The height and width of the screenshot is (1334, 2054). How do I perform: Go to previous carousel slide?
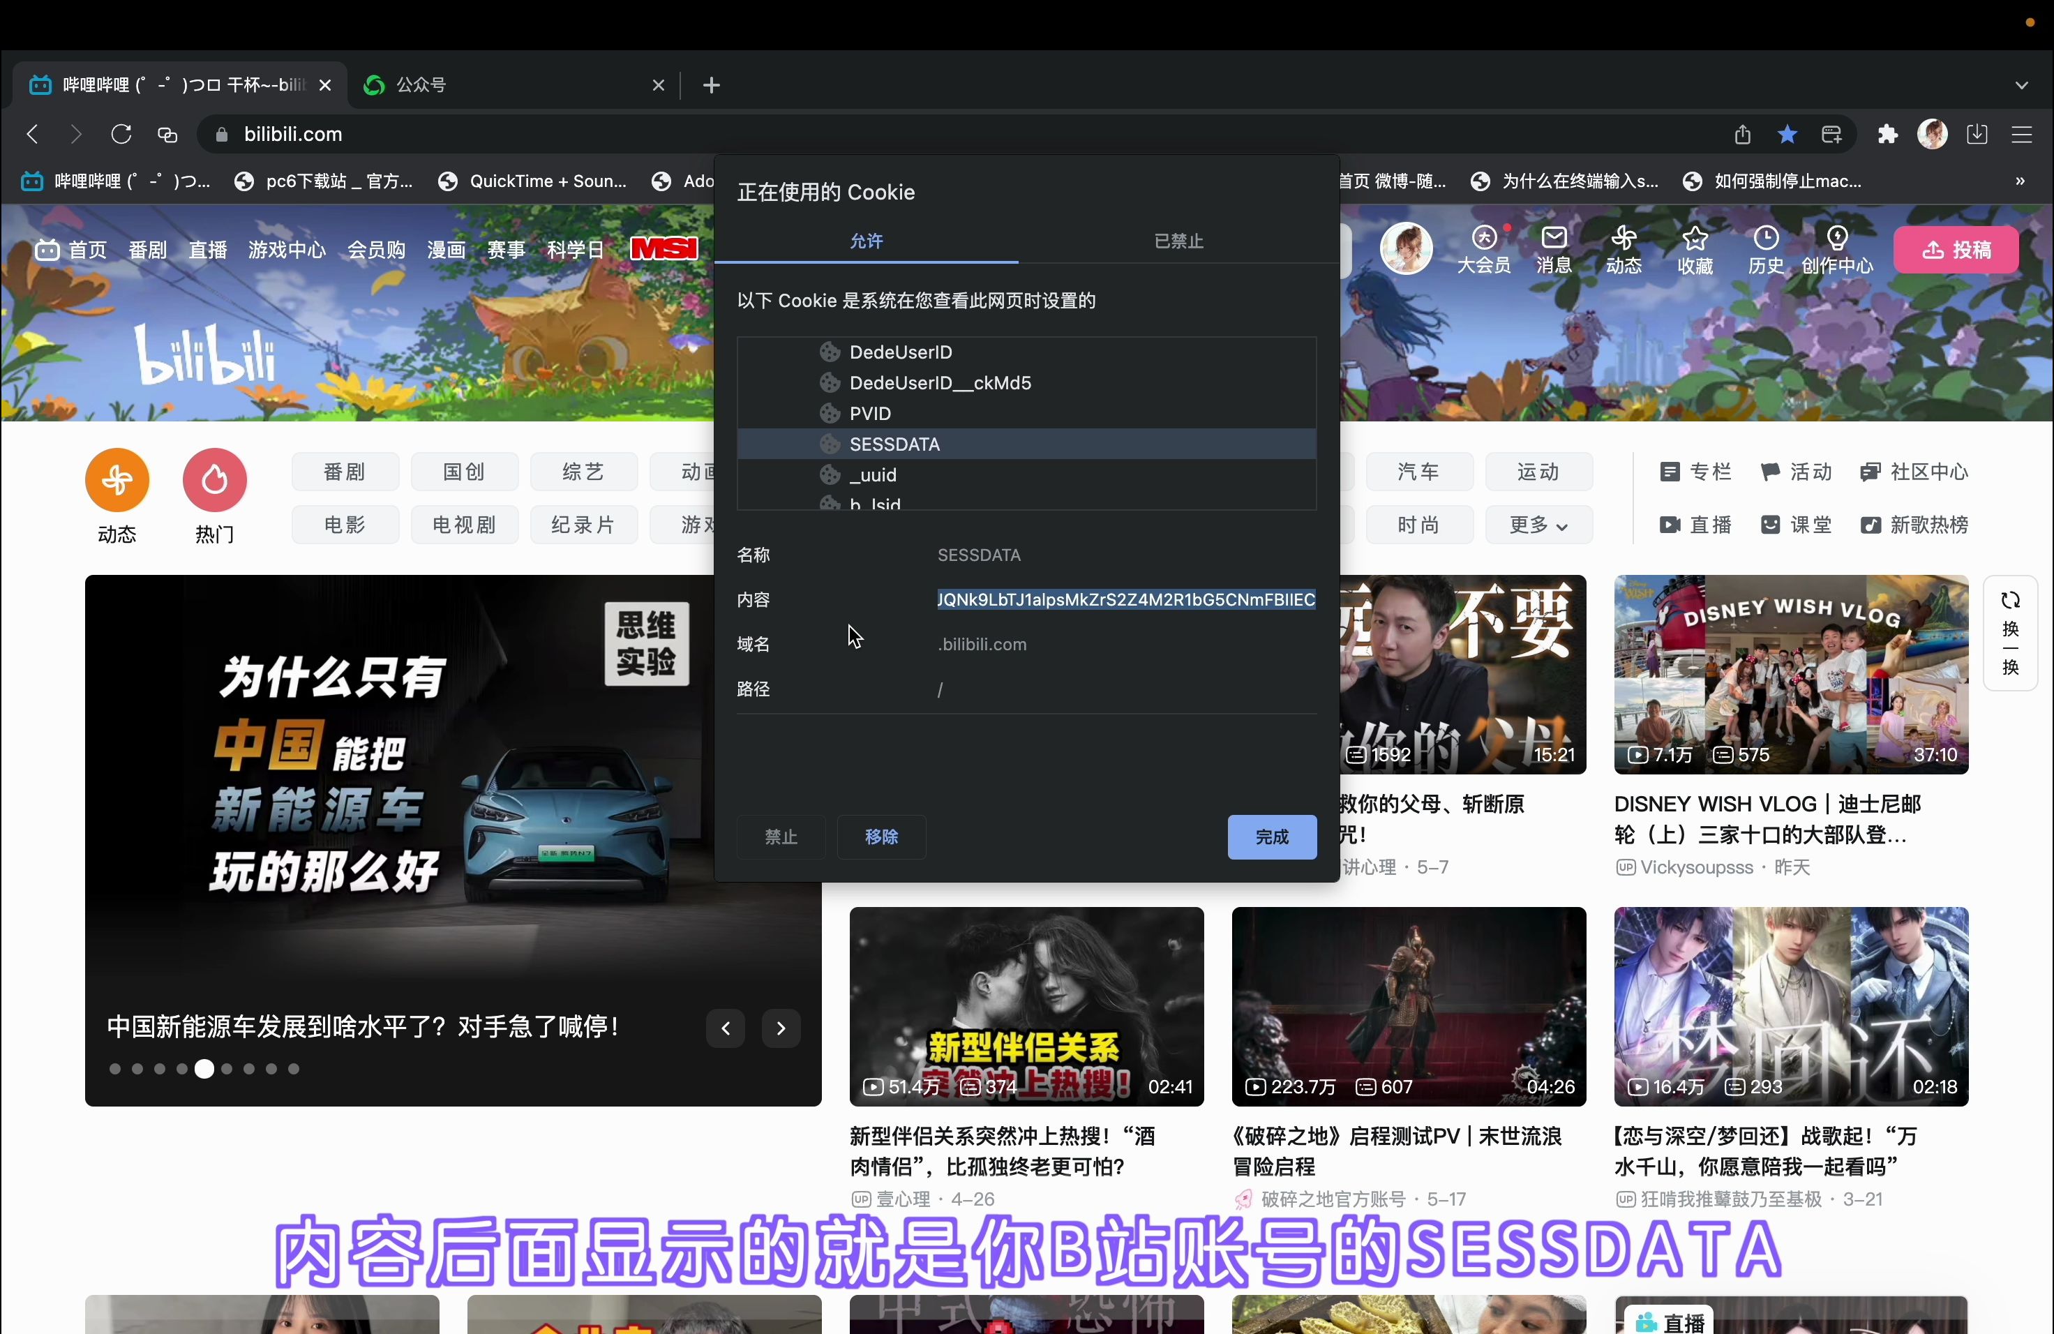(x=726, y=1028)
